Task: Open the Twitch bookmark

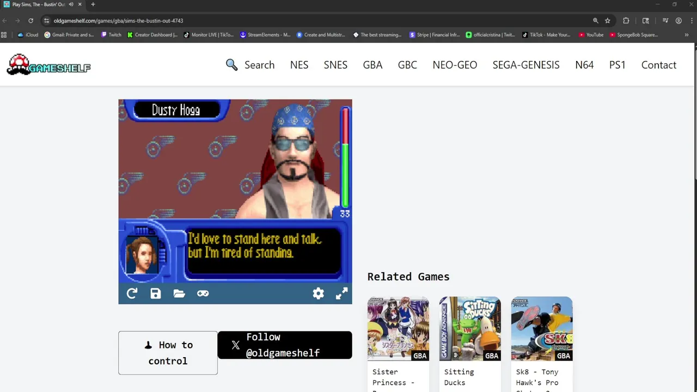Action: (111, 35)
